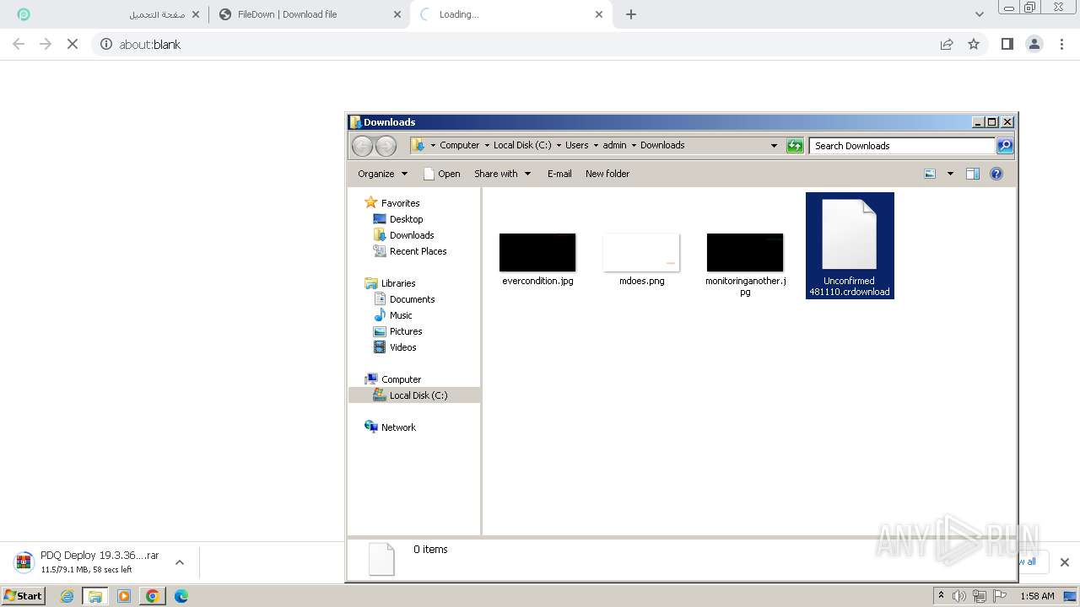Viewport: 1080px width, 607px height.
Task: Select the evercondition.jpg file
Action: 537,260
